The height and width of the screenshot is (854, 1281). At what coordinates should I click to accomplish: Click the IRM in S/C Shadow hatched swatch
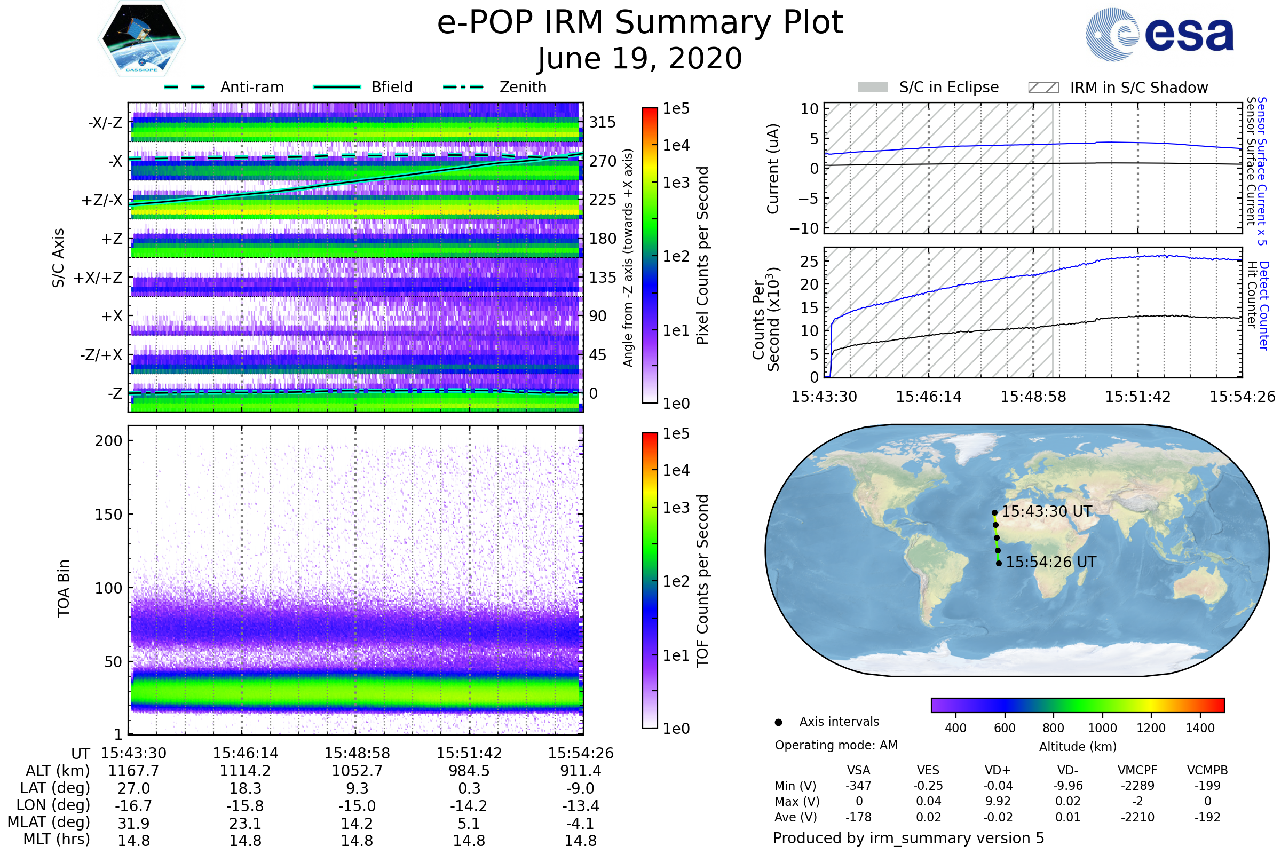[1043, 88]
